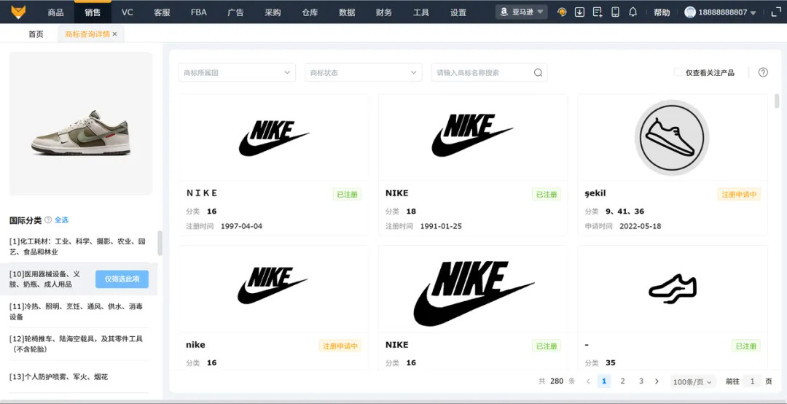Open the 100条/页 page size dropdown
787x404 pixels.
pyautogui.click(x=693, y=382)
